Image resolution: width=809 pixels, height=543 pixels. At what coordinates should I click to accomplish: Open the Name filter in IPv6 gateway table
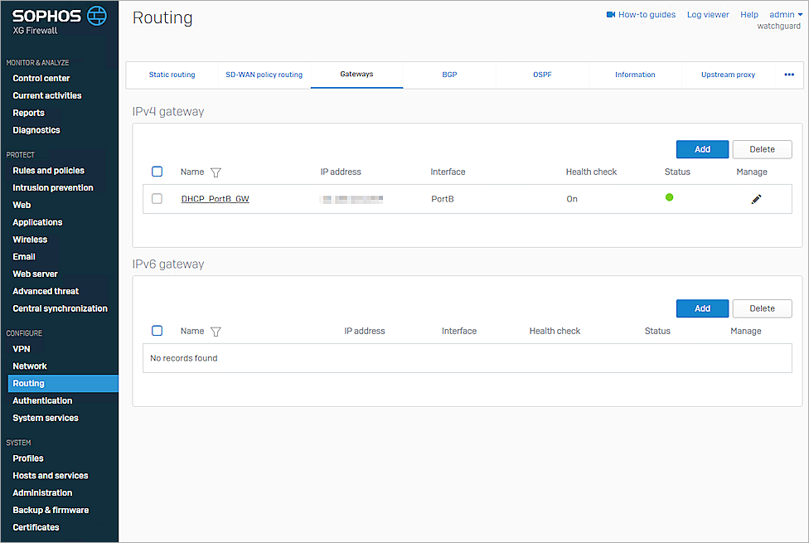click(x=216, y=331)
